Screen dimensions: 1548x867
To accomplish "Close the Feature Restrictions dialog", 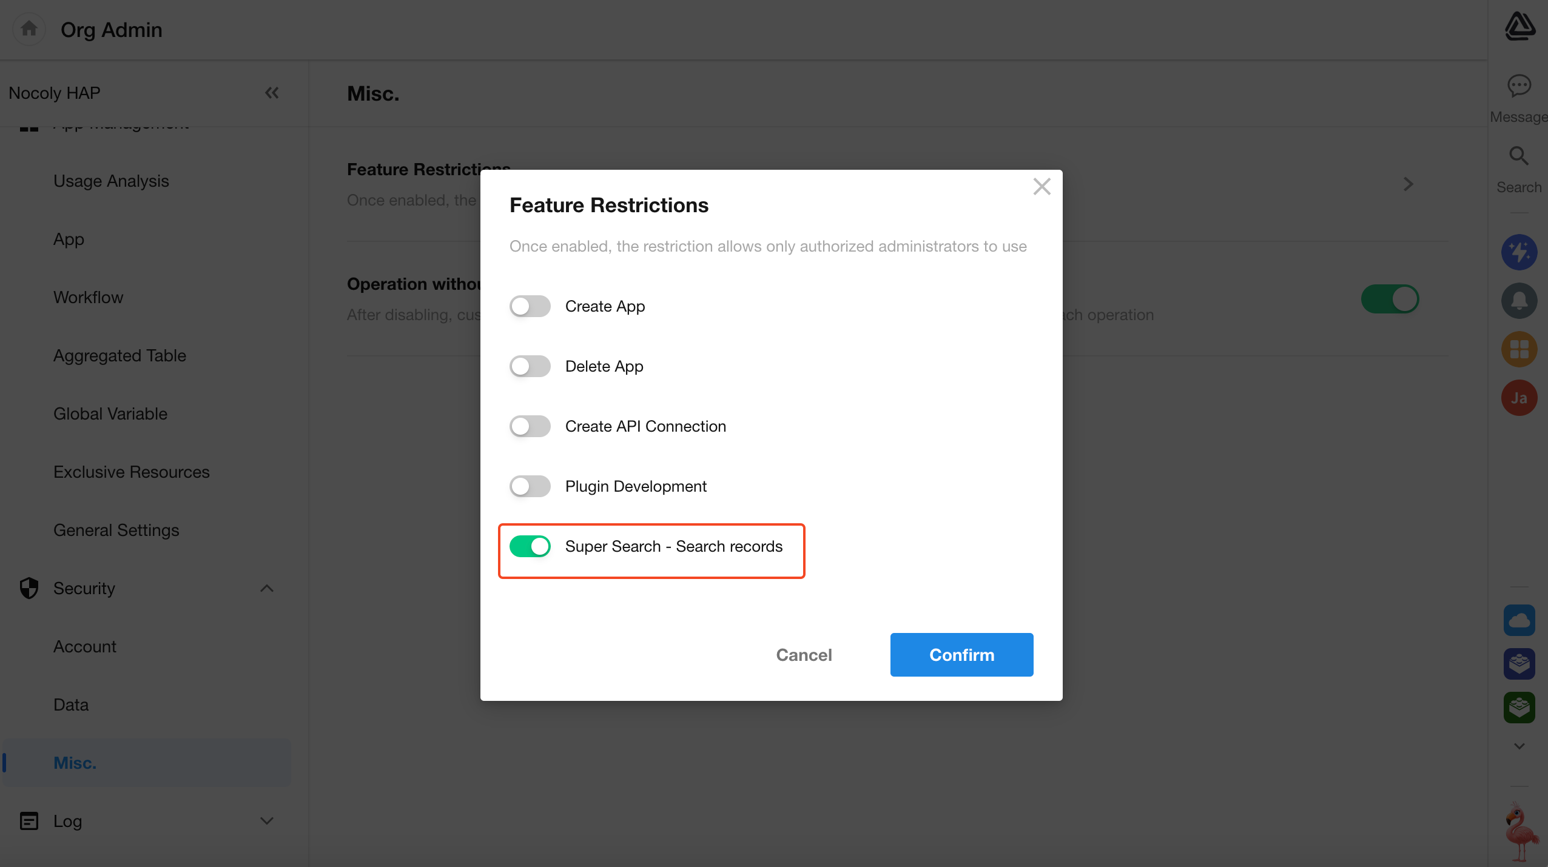I will point(1042,187).
